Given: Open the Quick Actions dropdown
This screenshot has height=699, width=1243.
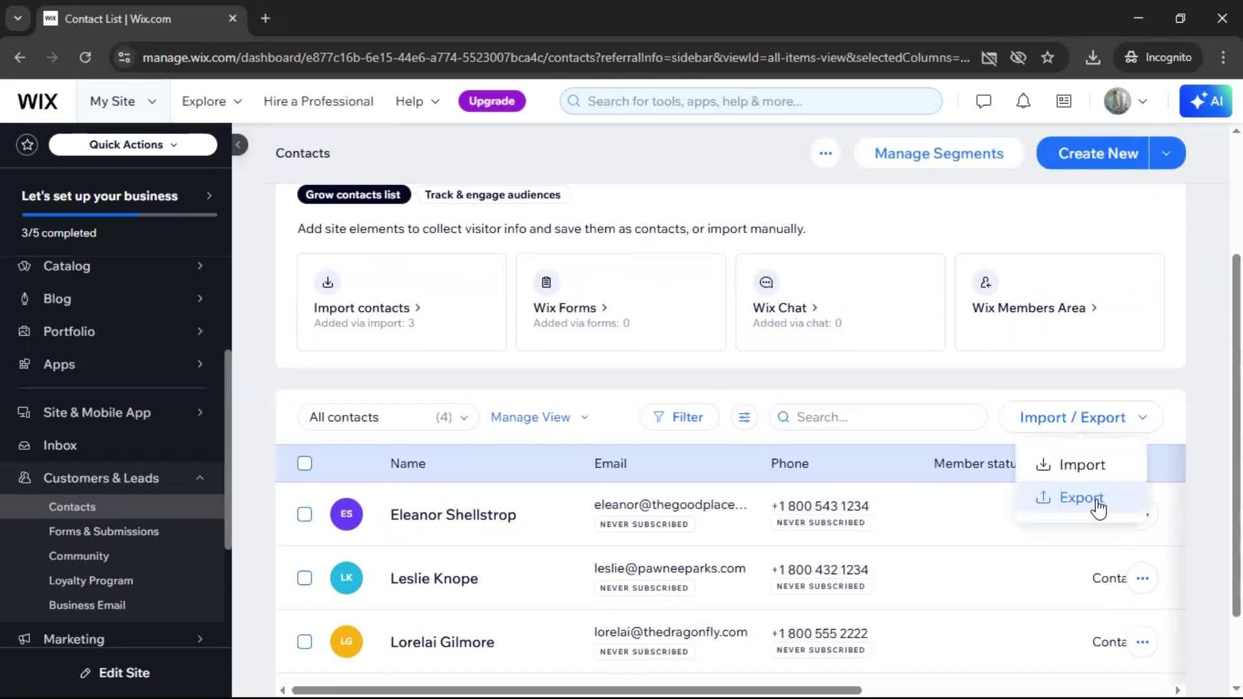Looking at the screenshot, I should (133, 145).
